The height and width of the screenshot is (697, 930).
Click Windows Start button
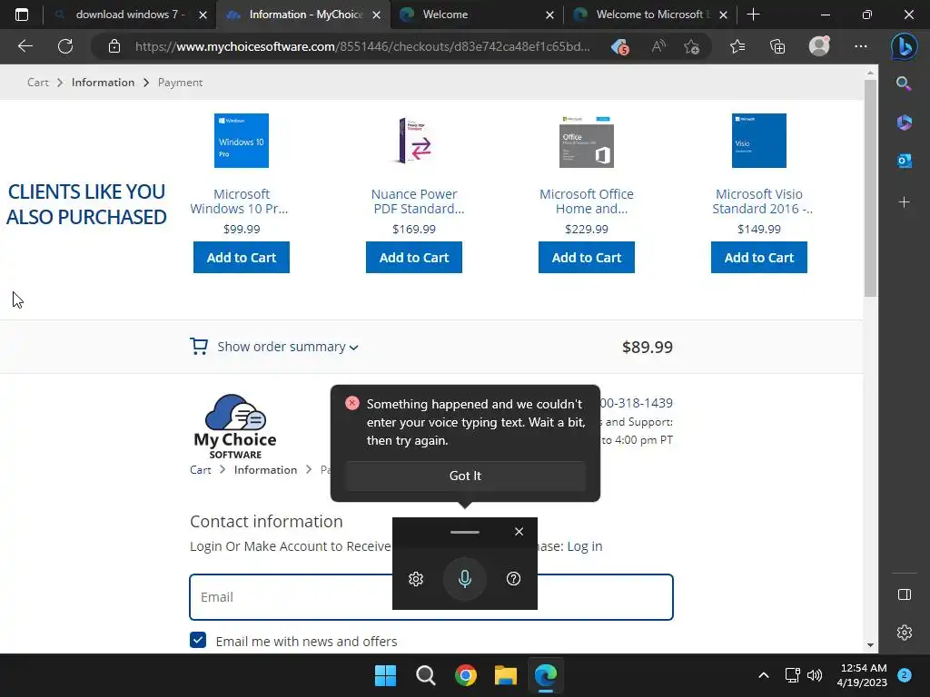coord(385,675)
